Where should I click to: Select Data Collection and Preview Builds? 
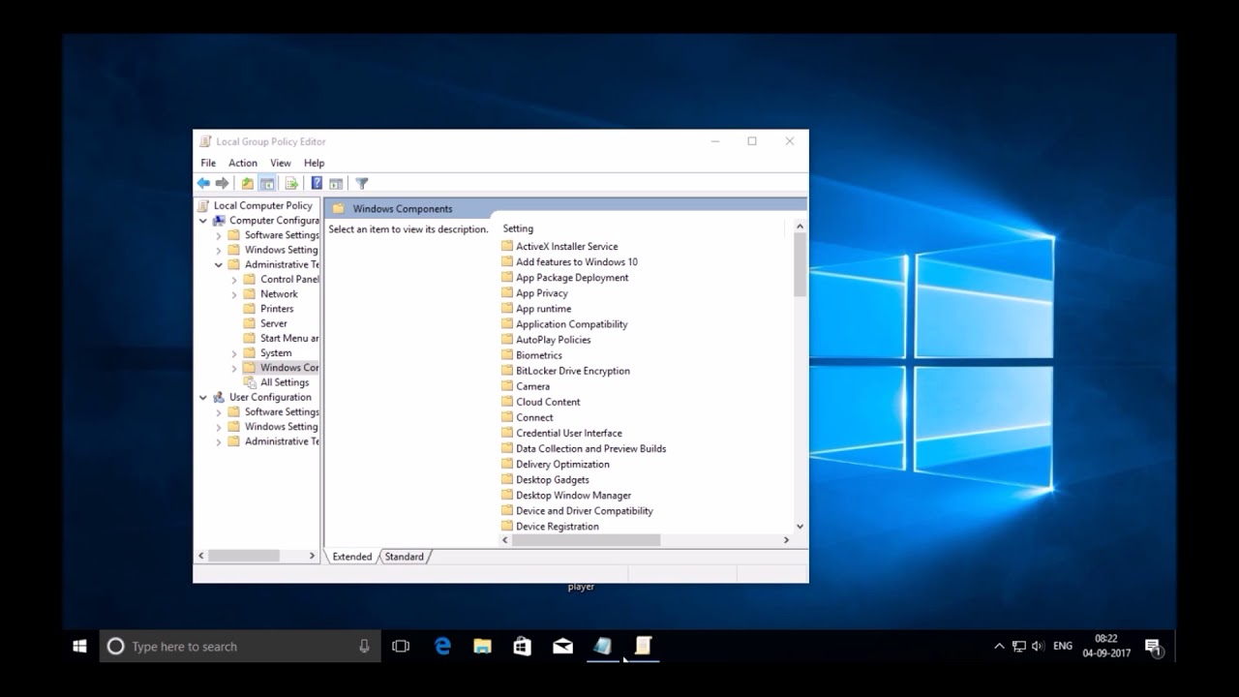pyautogui.click(x=590, y=448)
